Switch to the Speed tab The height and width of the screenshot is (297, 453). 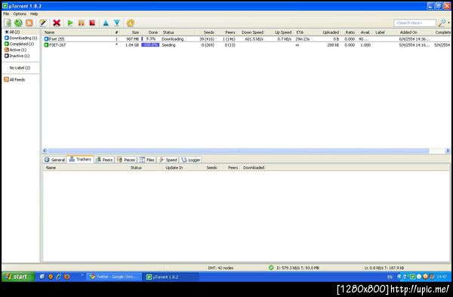pos(168,160)
